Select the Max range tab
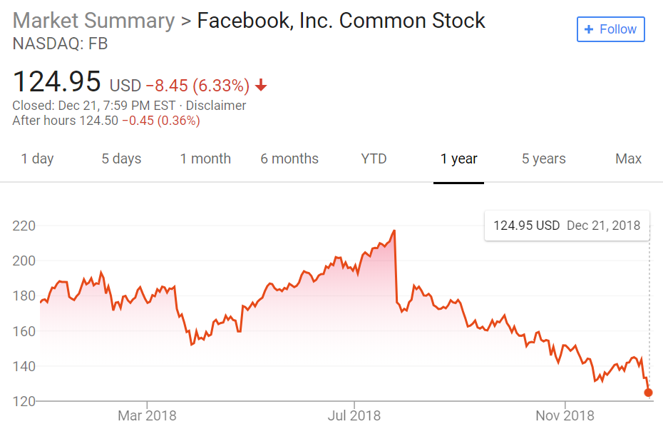Image resolution: width=663 pixels, height=429 pixels. pos(628,158)
